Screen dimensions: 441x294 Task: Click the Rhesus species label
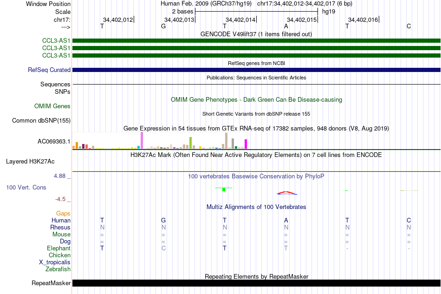pos(60,227)
